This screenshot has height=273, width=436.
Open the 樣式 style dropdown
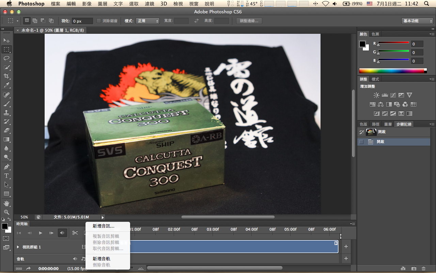(147, 21)
